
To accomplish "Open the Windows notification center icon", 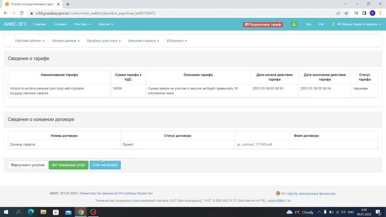I will click(378, 212).
